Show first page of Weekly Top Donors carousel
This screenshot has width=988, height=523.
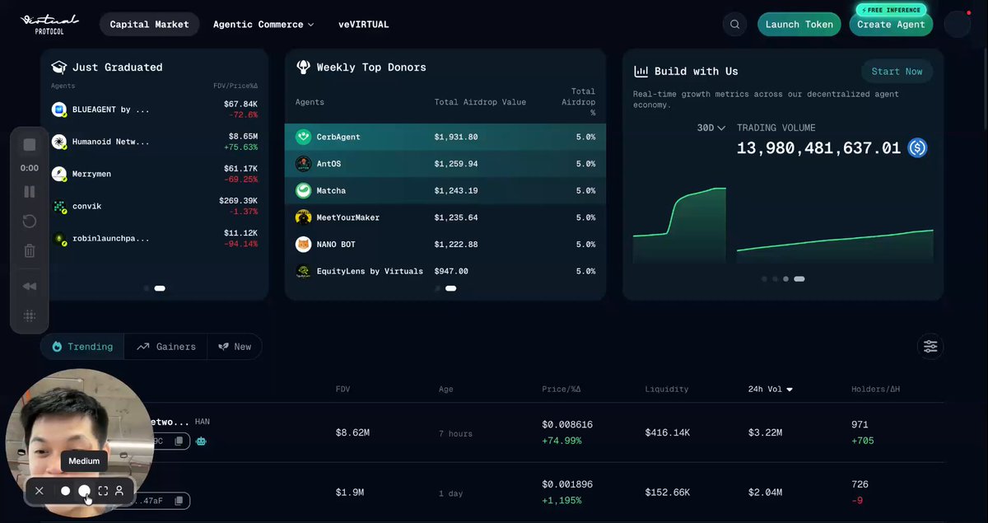(x=437, y=288)
